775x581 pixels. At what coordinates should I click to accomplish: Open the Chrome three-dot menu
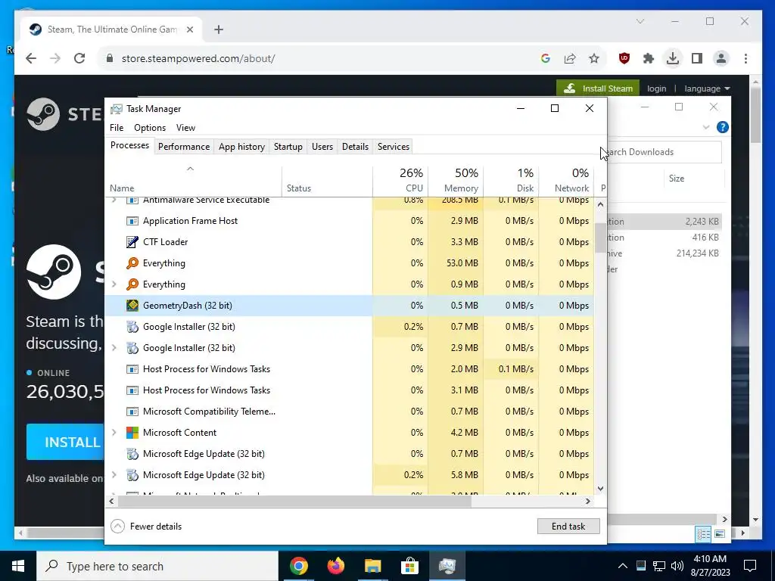(x=745, y=58)
